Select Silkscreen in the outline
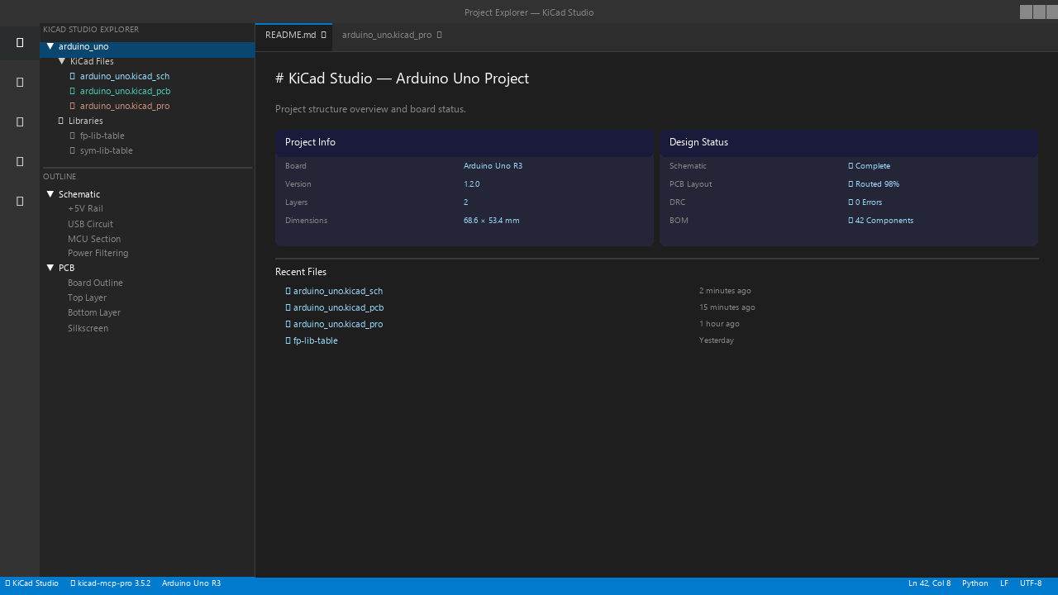Image resolution: width=1058 pixels, height=595 pixels. 88,328
